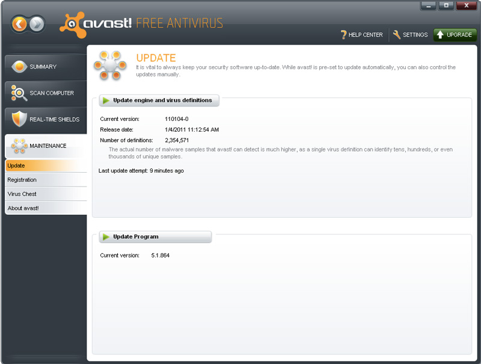Click the orange back arrow button

[20, 24]
